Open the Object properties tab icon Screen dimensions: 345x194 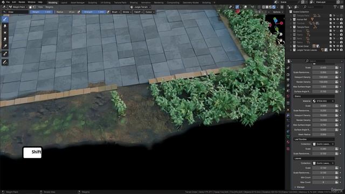288,110
